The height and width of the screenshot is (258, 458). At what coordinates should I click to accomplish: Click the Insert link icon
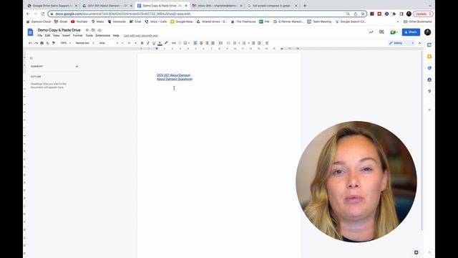click(x=174, y=43)
